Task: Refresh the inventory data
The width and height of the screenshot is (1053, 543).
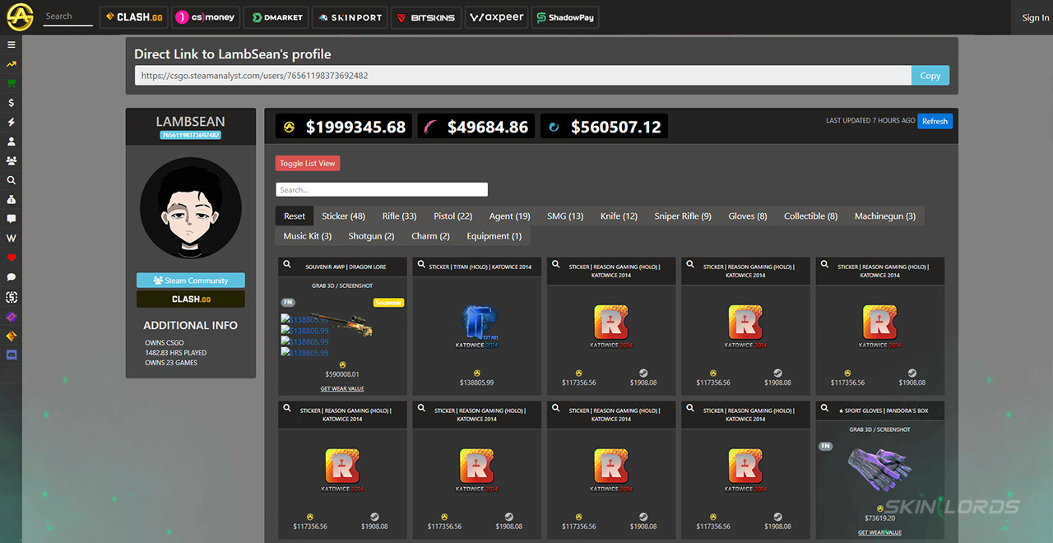Action: [935, 121]
